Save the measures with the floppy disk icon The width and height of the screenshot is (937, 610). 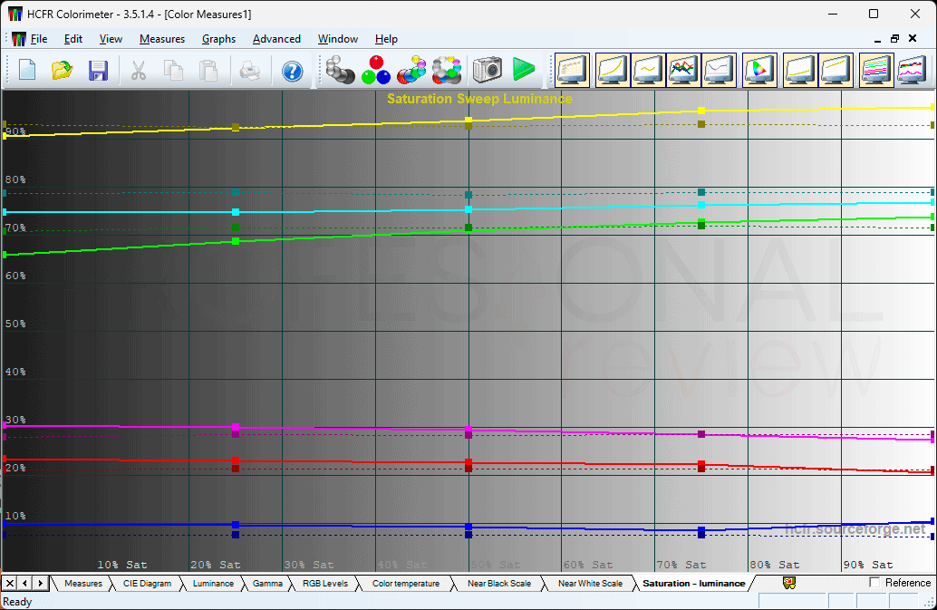[x=98, y=71]
